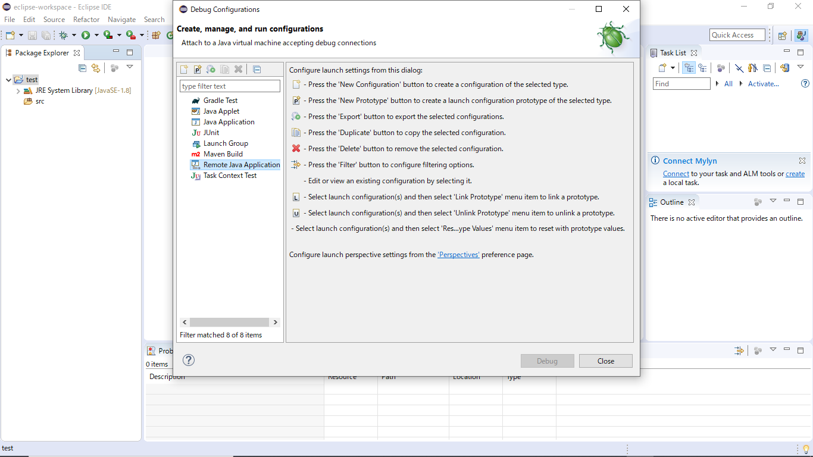Select Java Applet configuration type
This screenshot has width=813, height=457.
[x=221, y=111]
